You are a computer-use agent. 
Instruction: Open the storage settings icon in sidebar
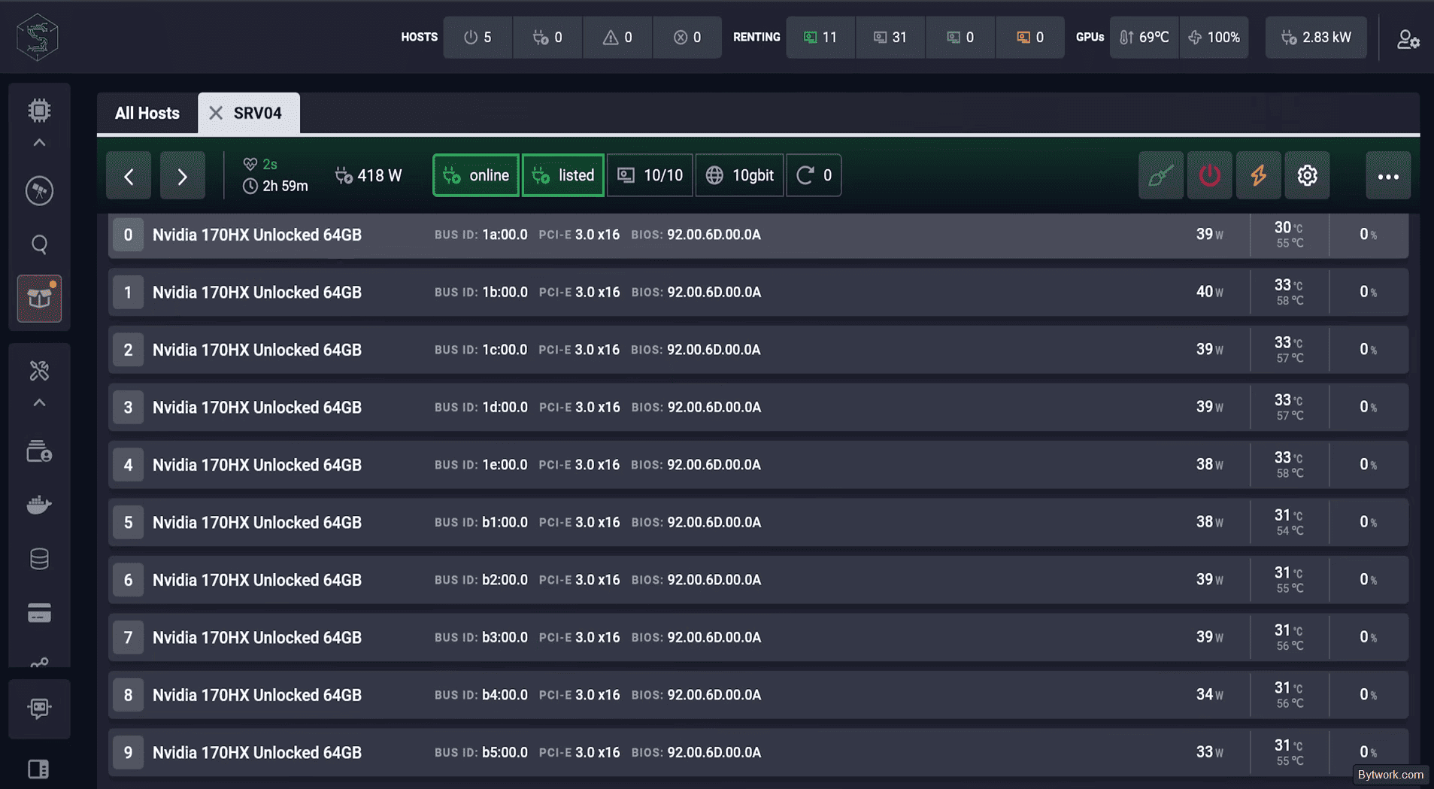pos(39,451)
